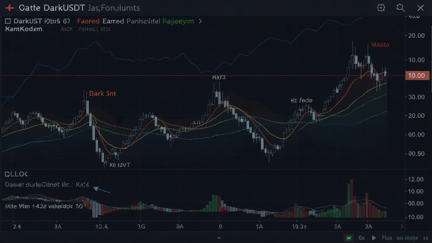Click the CLLOC lower panel heading
The image size is (432, 243).
point(16,174)
